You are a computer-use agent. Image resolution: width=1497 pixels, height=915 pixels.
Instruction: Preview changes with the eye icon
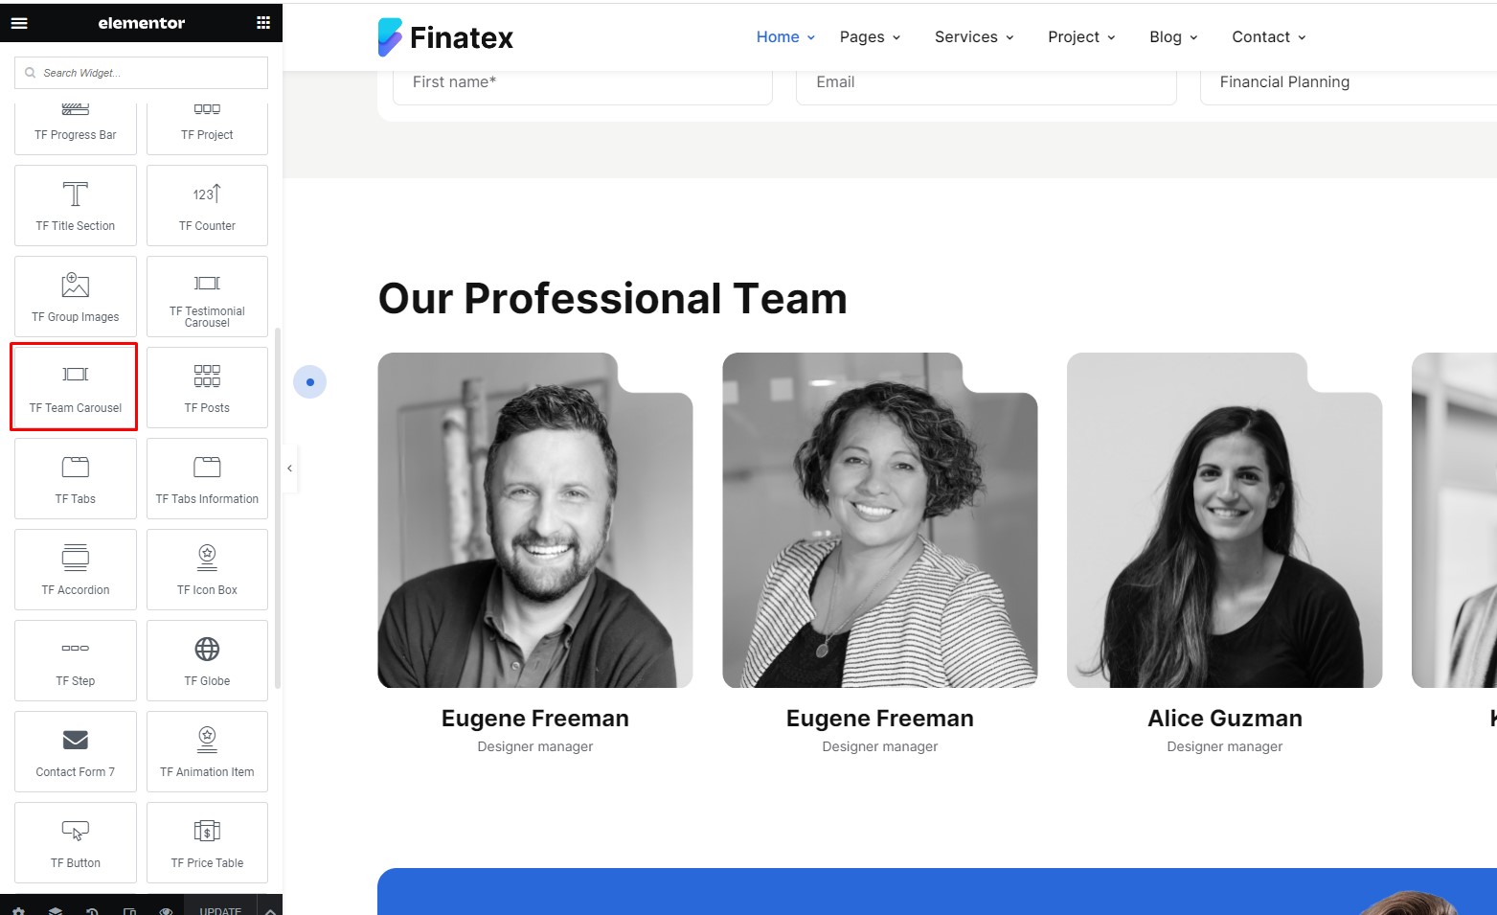tap(166, 910)
